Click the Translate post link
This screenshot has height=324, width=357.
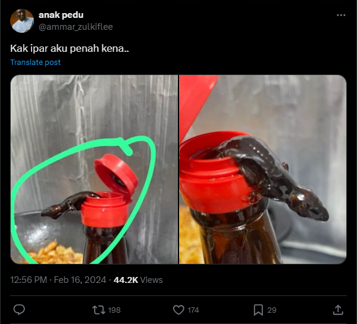[x=36, y=63]
